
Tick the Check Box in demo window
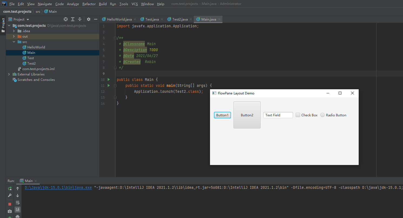tap(298, 115)
